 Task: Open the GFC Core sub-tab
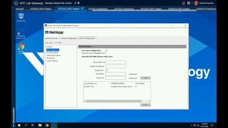pyautogui.click(x=49, y=43)
